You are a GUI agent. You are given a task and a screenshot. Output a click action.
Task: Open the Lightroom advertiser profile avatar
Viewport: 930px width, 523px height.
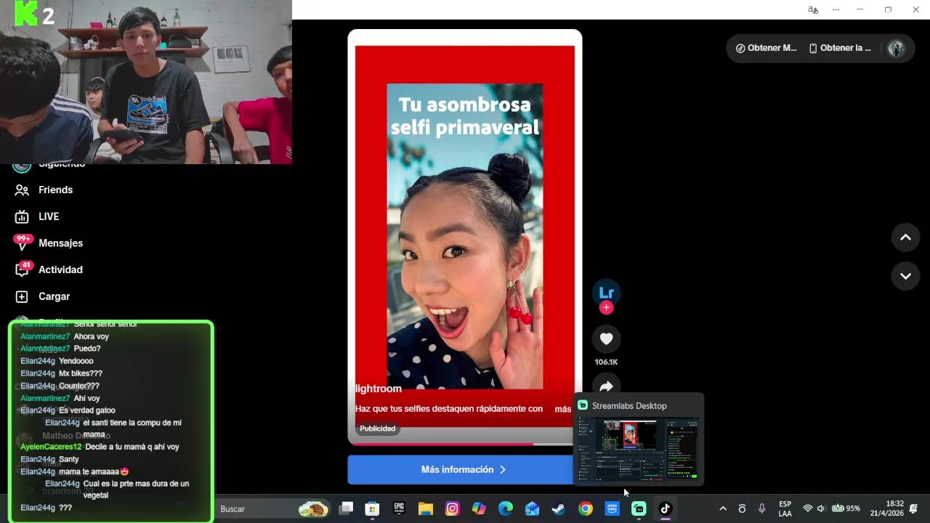(607, 293)
